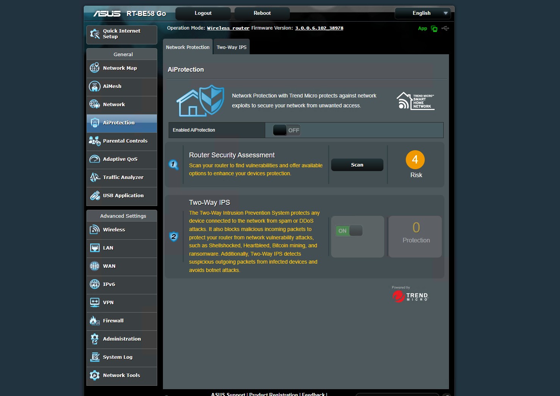The image size is (560, 396).
Task: Click the AiProtection page heading
Action: click(186, 69)
